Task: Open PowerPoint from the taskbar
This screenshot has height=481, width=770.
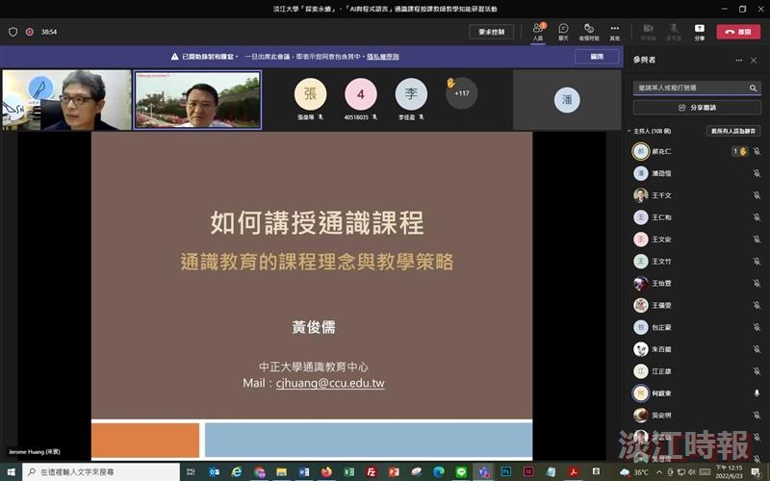Action: click(394, 471)
